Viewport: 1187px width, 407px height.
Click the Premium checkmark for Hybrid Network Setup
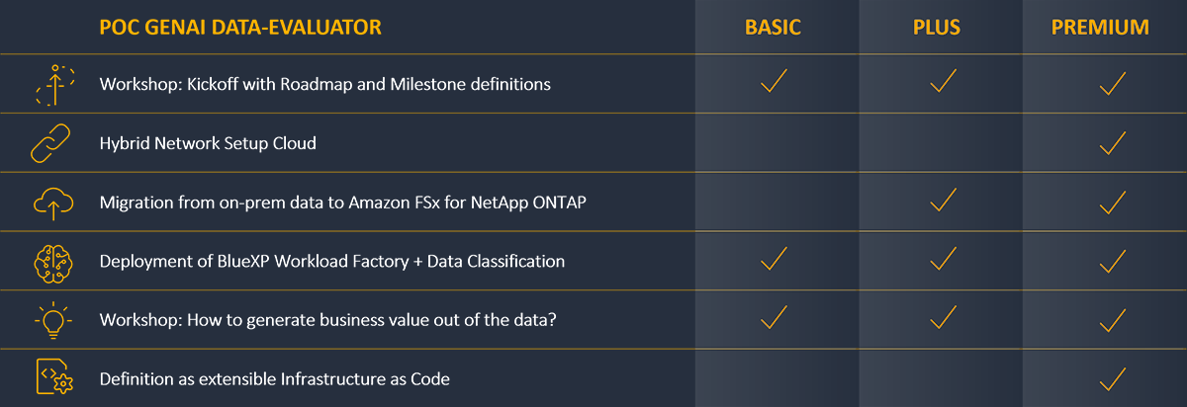(1114, 141)
